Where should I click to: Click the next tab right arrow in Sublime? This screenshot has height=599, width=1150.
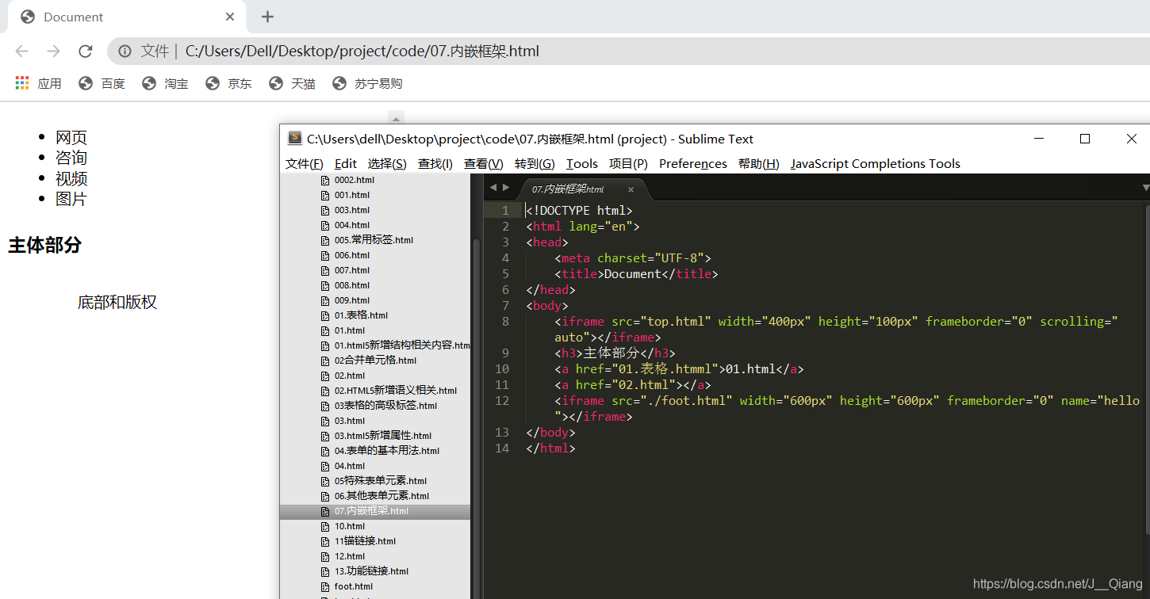(506, 188)
